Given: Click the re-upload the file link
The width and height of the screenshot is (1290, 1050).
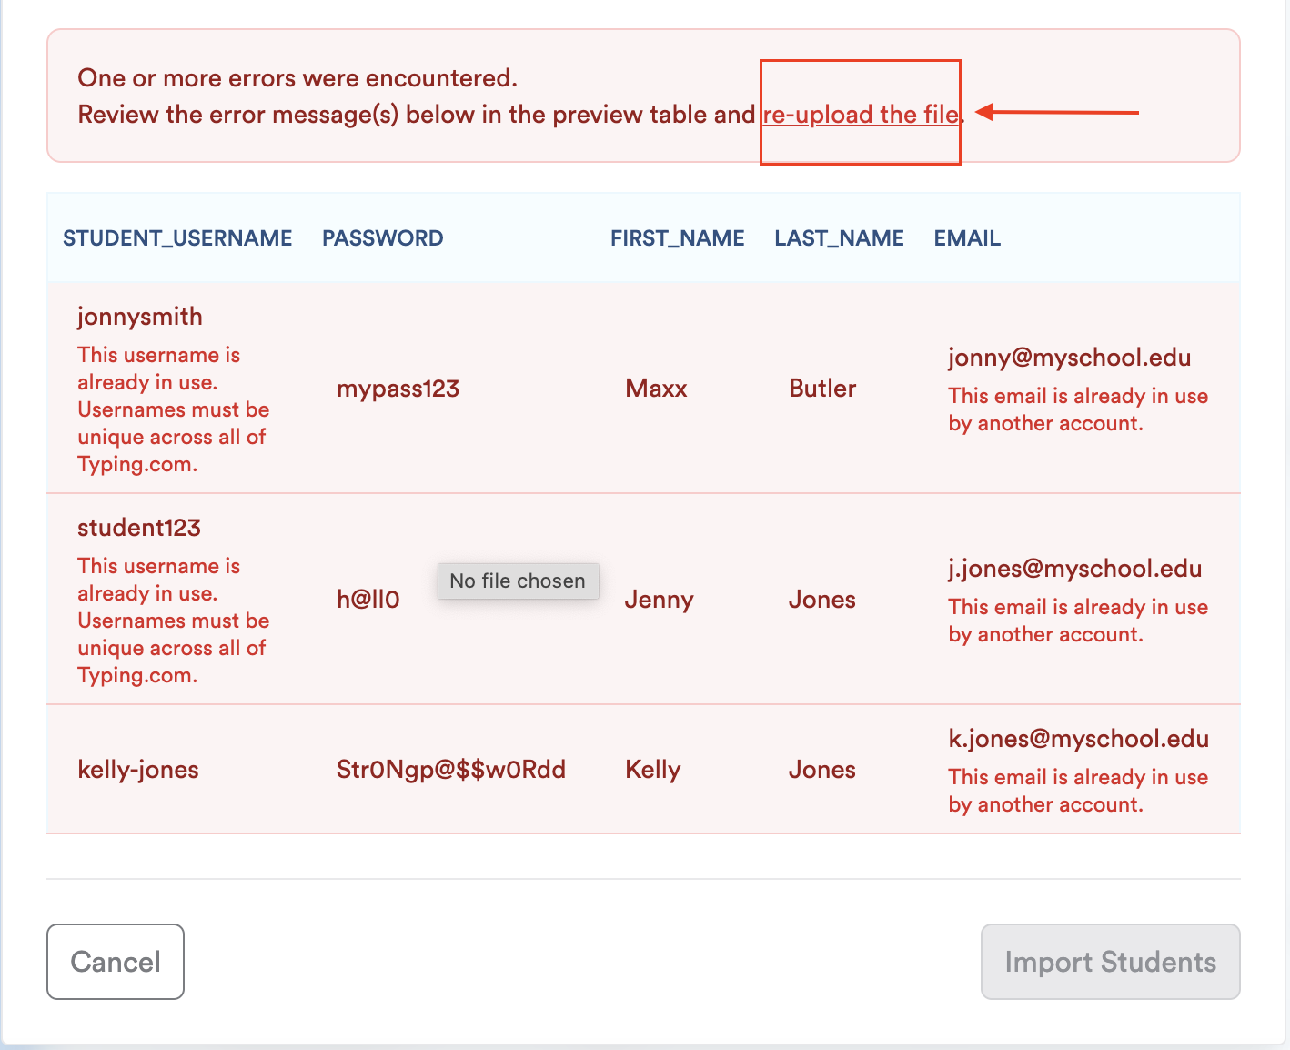Looking at the screenshot, I should tap(860, 115).
